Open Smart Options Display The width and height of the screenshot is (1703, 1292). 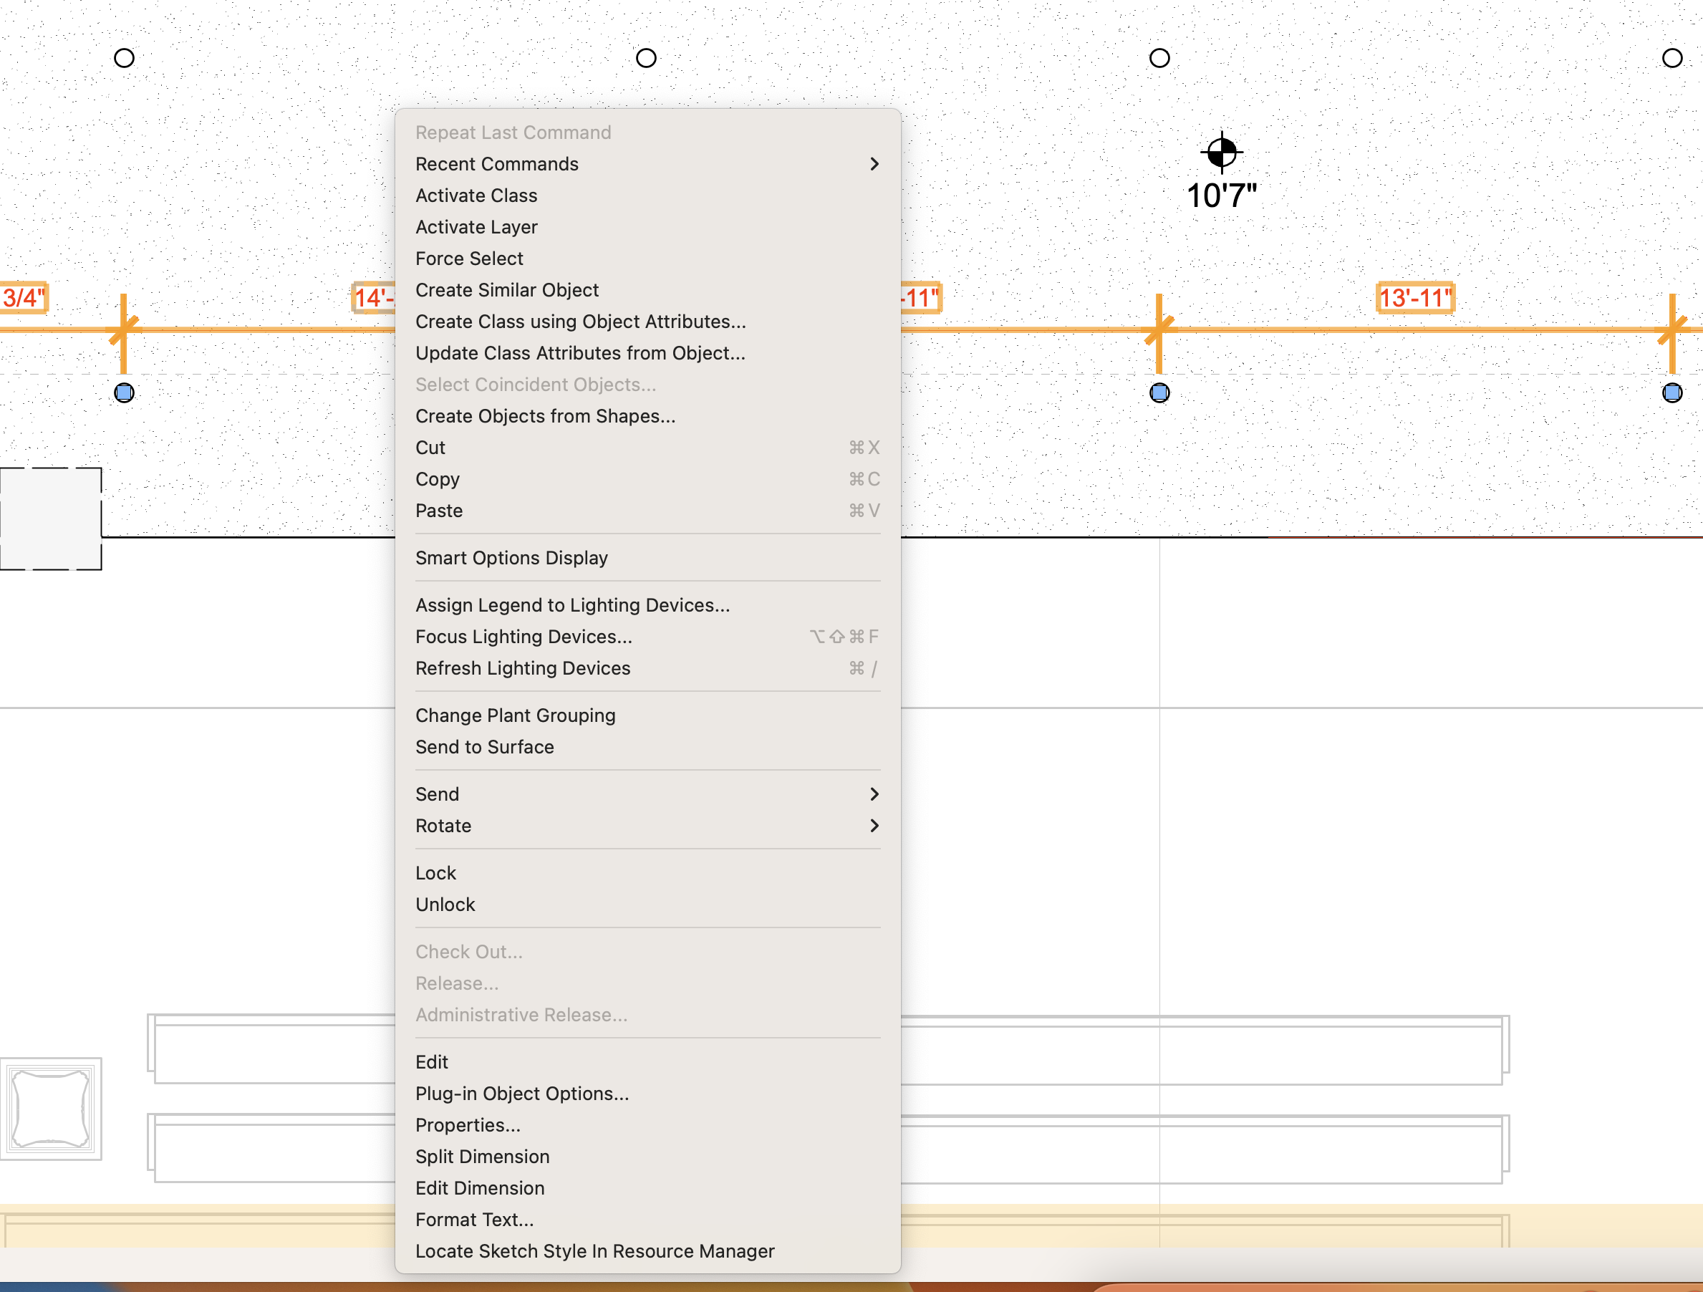[511, 557]
